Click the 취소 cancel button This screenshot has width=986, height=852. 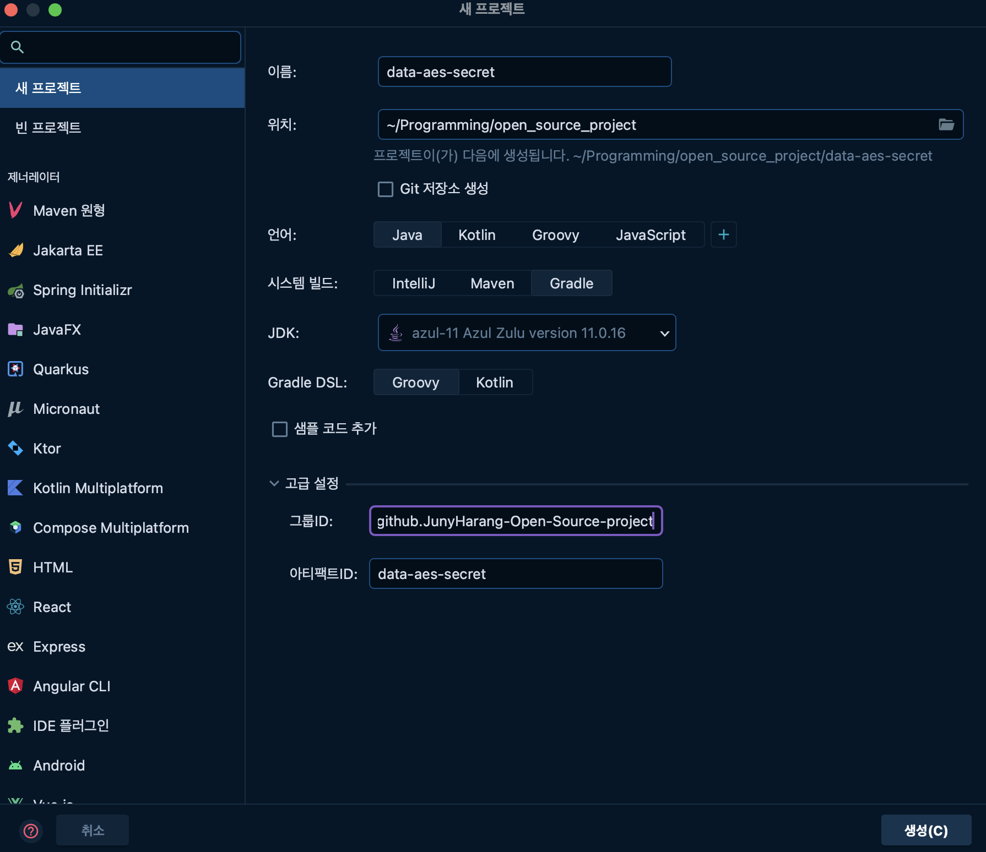tap(93, 830)
